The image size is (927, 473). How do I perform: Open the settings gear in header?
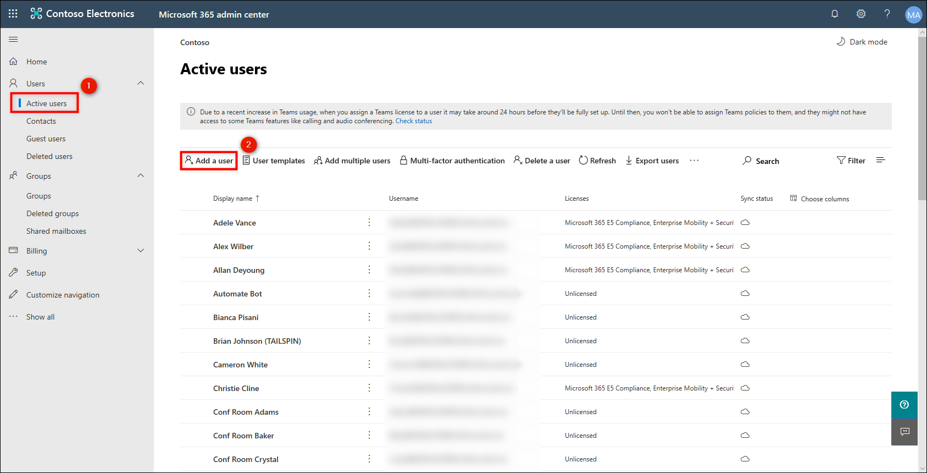[861, 14]
